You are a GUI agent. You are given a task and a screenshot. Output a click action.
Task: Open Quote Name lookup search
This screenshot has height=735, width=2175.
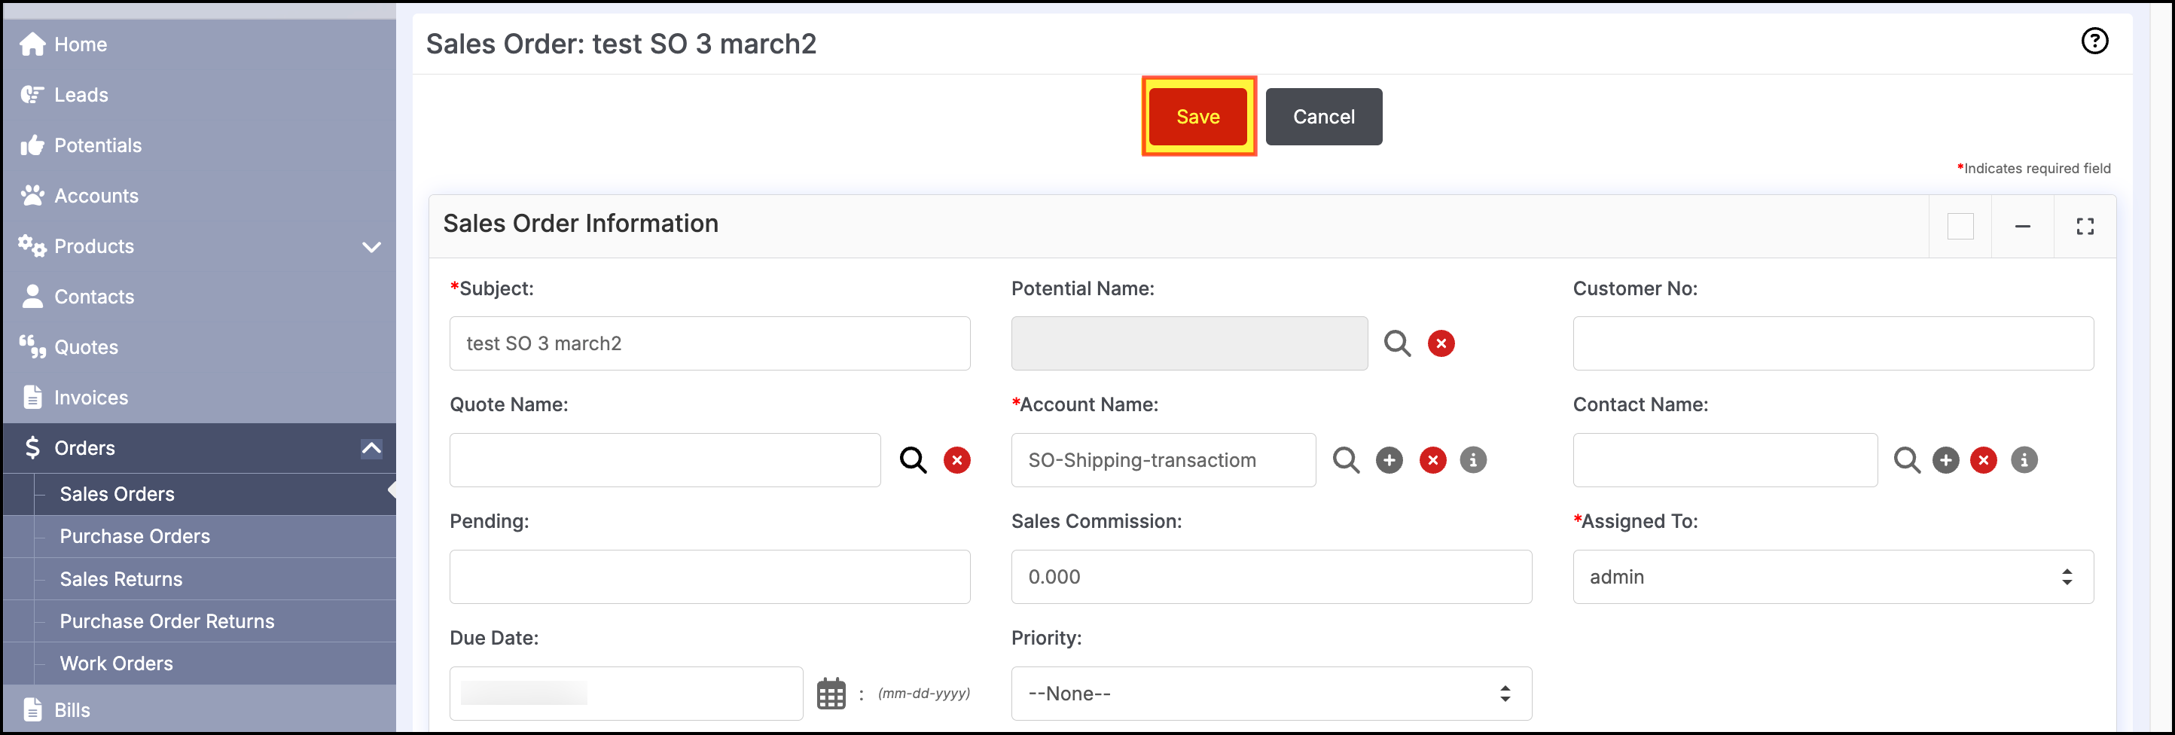[913, 460]
